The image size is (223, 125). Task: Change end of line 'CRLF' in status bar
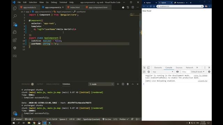[79, 119]
